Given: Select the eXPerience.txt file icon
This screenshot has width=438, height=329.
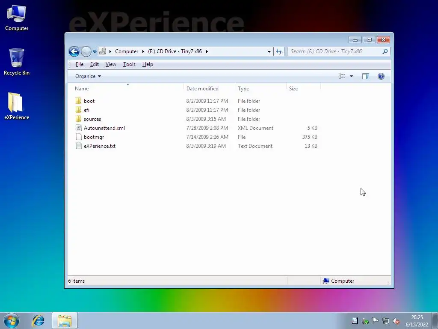Looking at the screenshot, I should click(x=79, y=146).
